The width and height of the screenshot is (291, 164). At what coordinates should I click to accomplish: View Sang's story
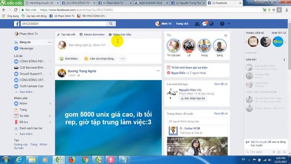[x=220, y=46]
